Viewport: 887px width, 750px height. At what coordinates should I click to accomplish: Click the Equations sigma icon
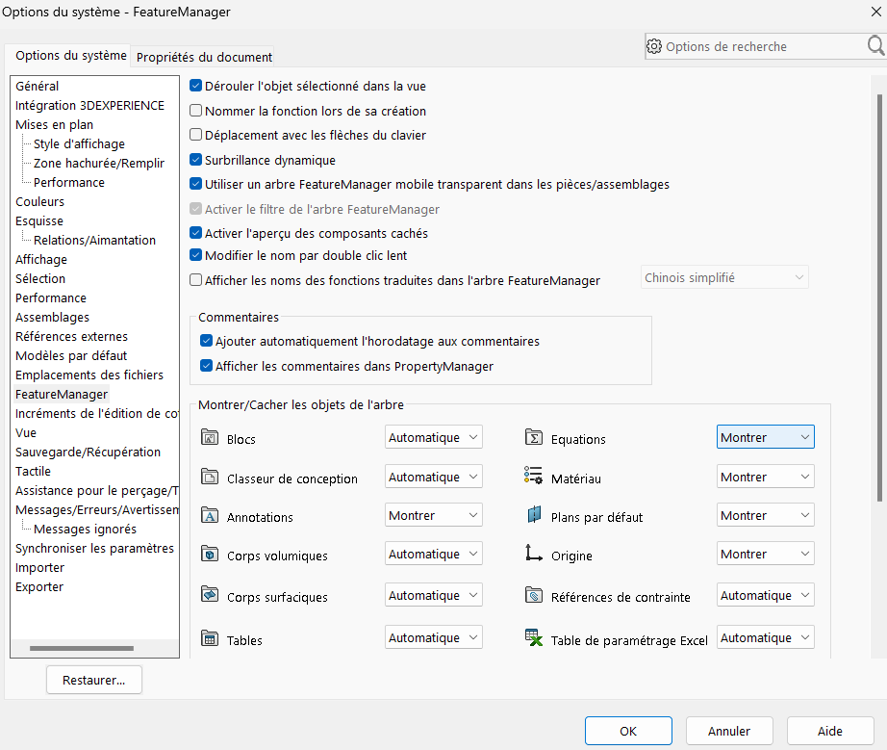[x=534, y=438]
